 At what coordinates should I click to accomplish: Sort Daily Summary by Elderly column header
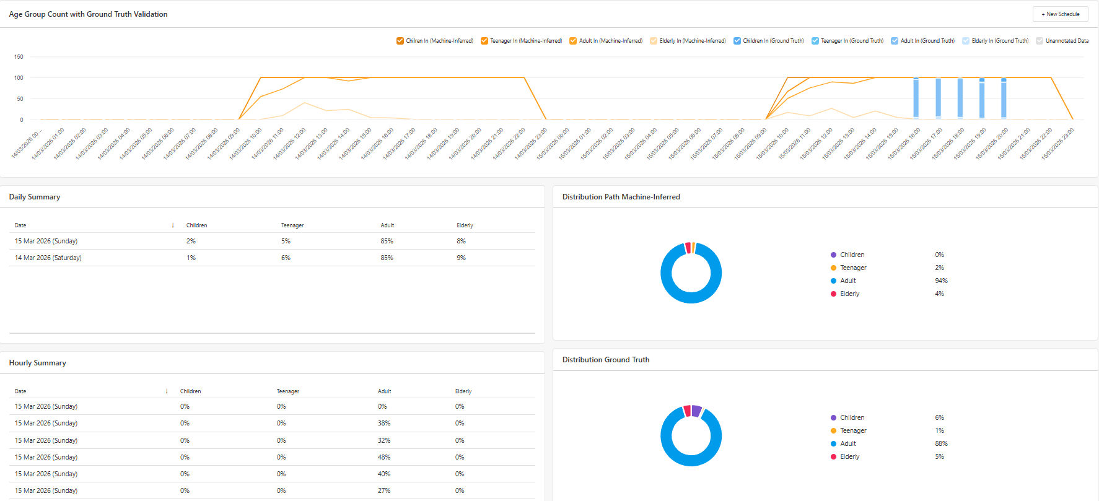click(465, 225)
